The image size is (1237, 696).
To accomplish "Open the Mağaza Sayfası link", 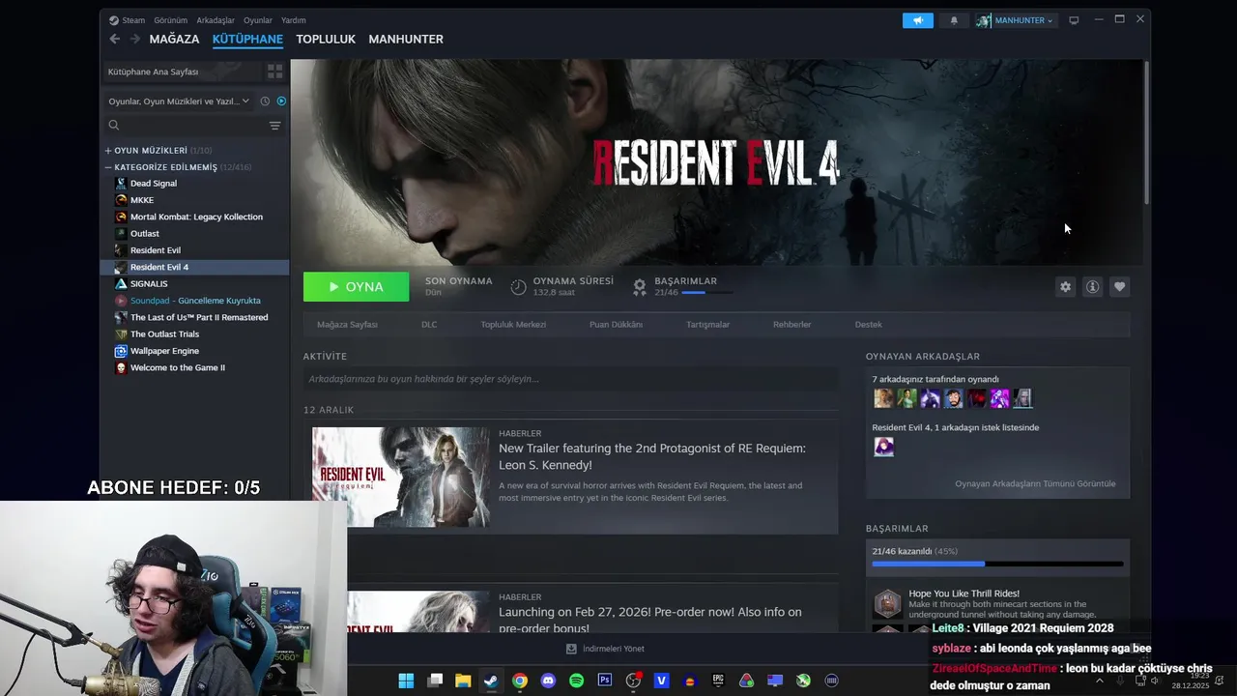I will (x=347, y=325).
